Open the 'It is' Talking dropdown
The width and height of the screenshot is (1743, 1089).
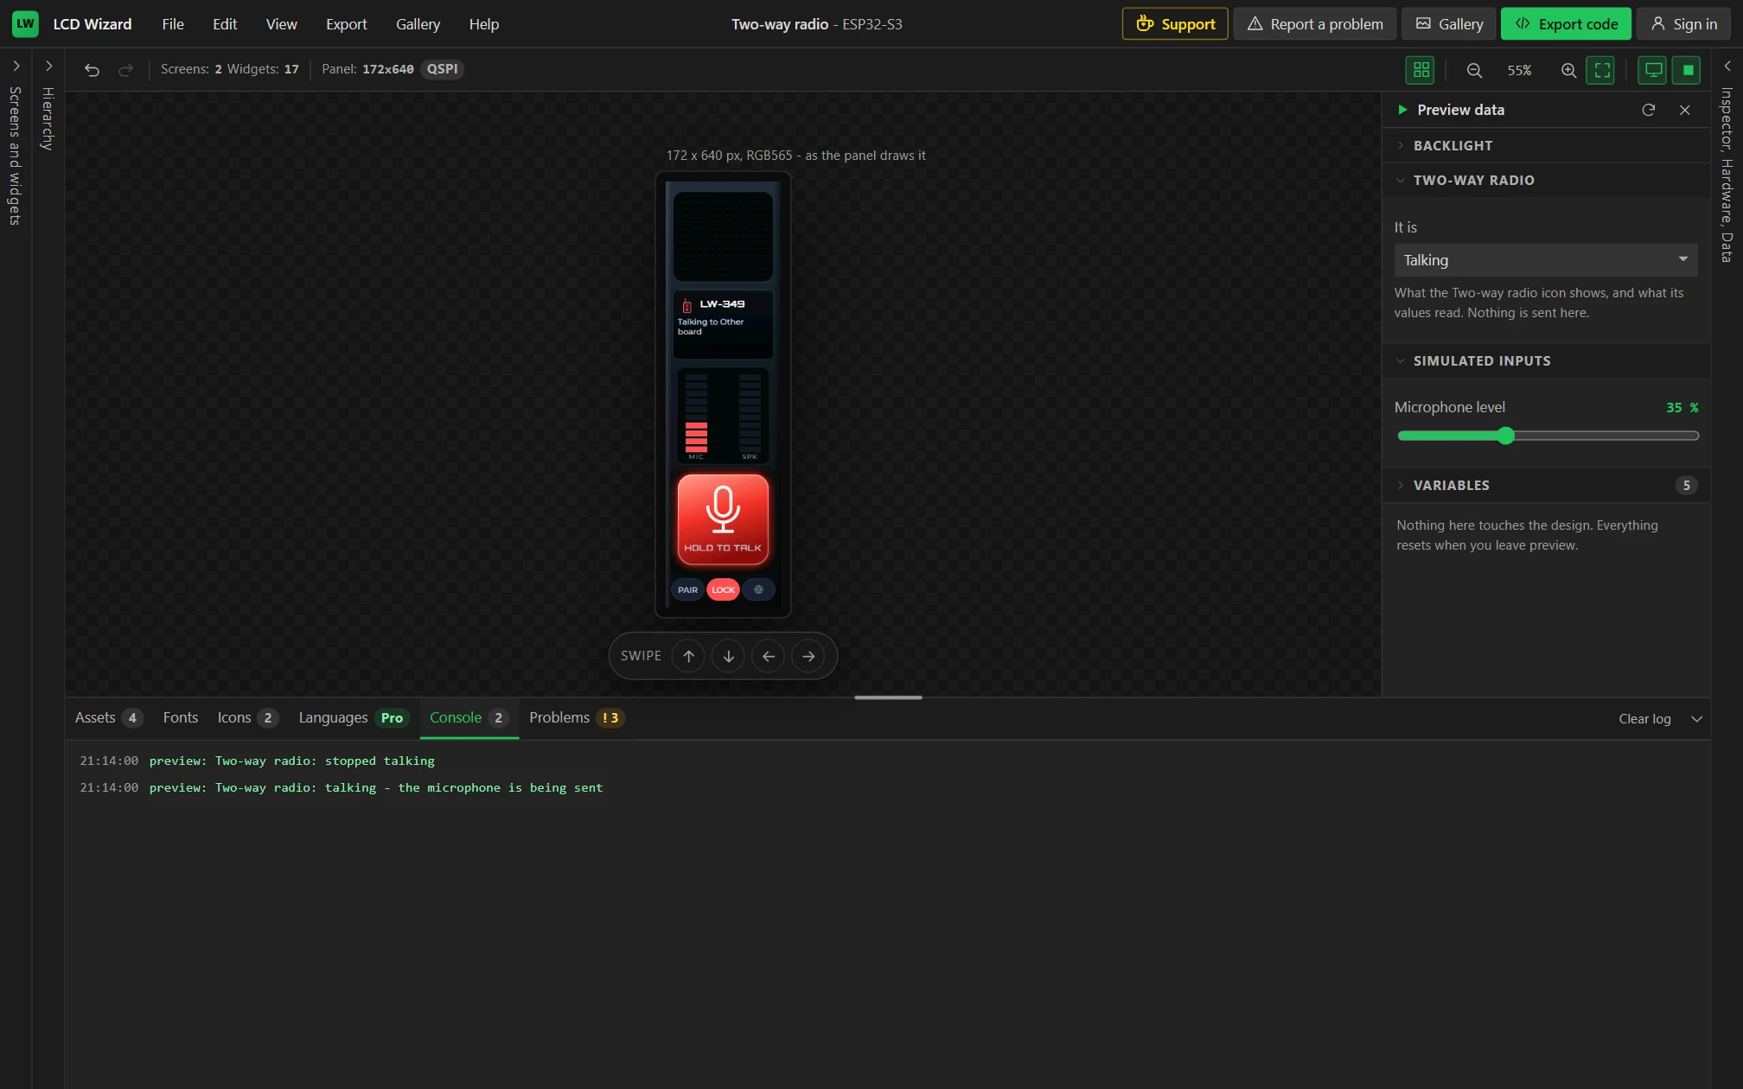pyautogui.click(x=1546, y=260)
